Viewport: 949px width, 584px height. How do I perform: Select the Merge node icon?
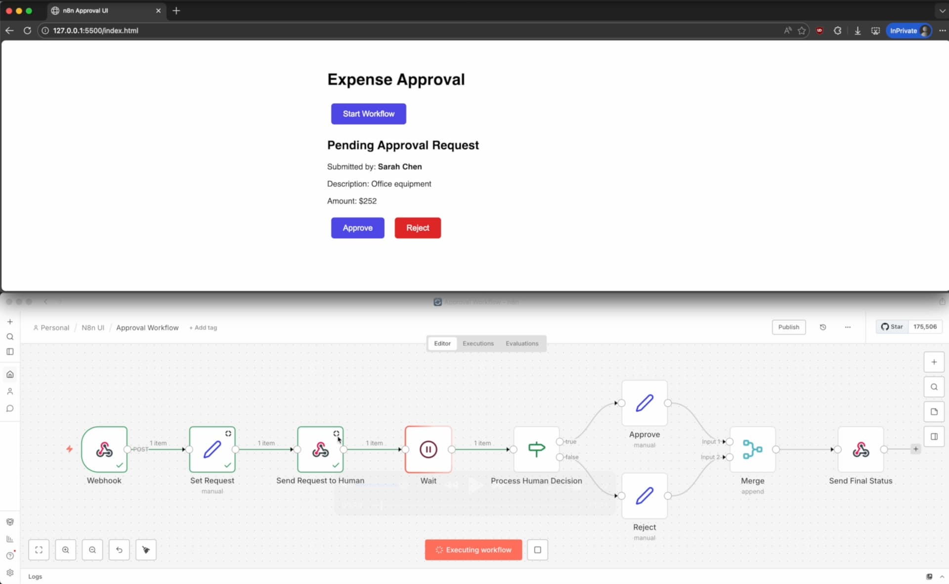click(x=752, y=449)
